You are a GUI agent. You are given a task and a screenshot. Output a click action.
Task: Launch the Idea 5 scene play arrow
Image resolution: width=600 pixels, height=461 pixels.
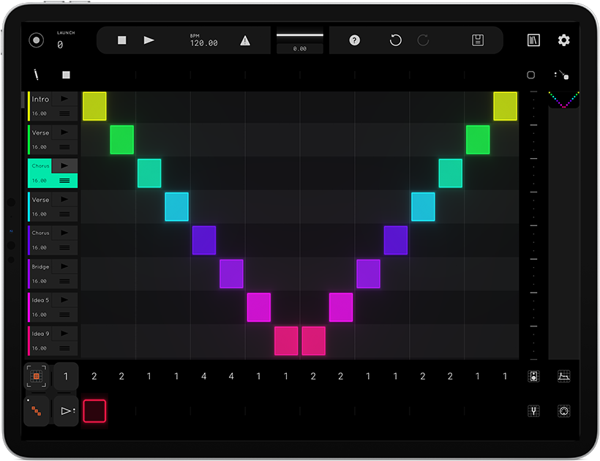(x=64, y=300)
